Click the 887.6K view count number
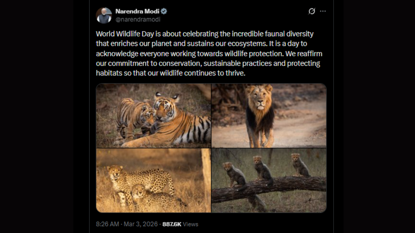This screenshot has height=233, width=415. [x=172, y=224]
